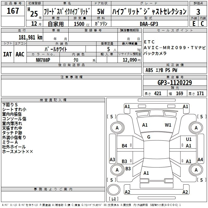This screenshot has height=208, width=208.
Task: Click the interior color クロ
Action: 76,60
